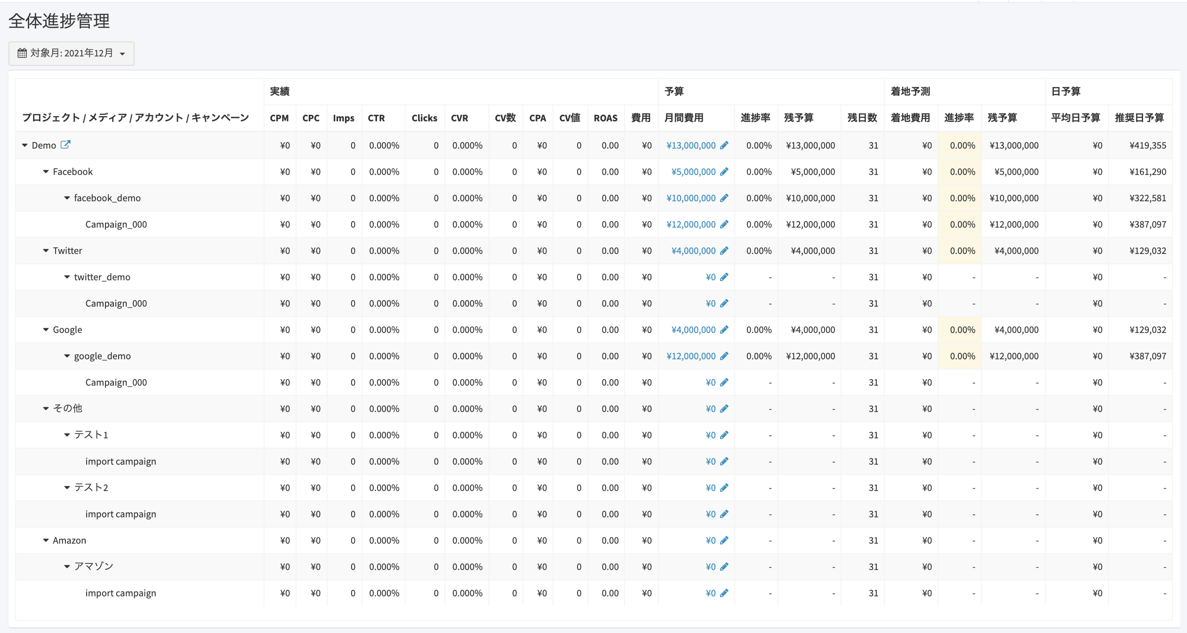The height and width of the screenshot is (633, 1187).
Task: Collapse the Demo project tree row
Action: [24, 145]
